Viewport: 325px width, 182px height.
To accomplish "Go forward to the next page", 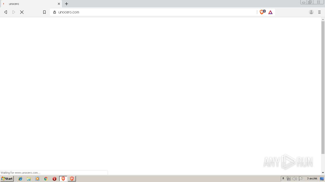I will tap(14, 12).
